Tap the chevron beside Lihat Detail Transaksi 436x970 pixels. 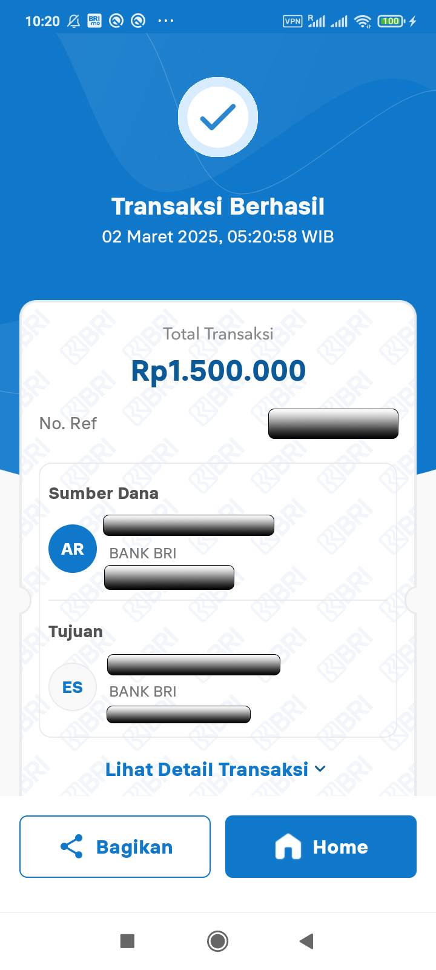pos(320,769)
